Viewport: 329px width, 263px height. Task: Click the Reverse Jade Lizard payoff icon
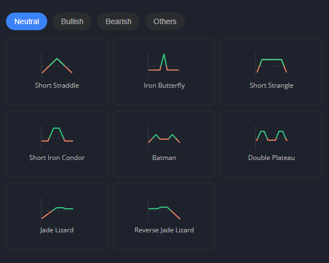[x=164, y=209]
